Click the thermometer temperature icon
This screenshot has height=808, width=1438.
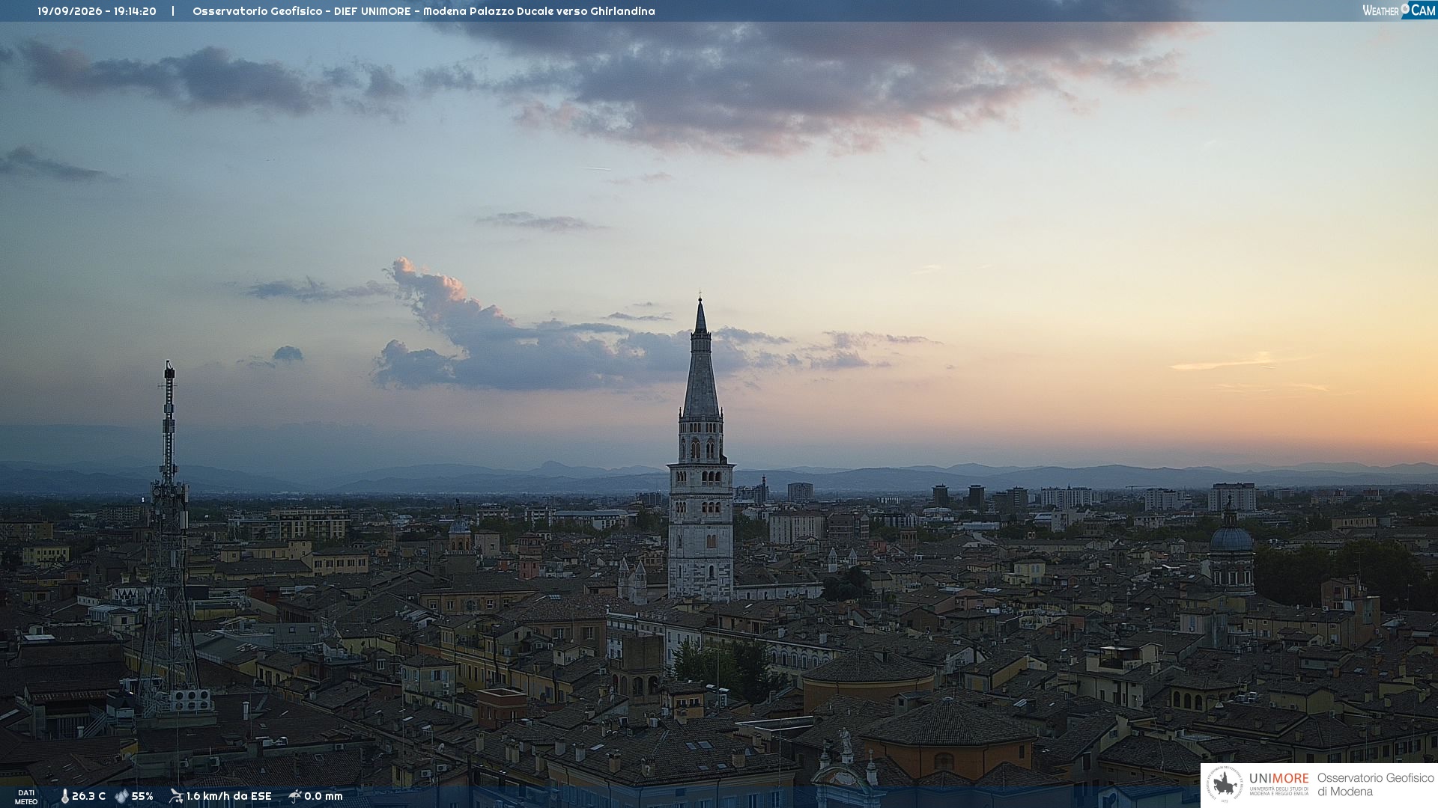(64, 796)
